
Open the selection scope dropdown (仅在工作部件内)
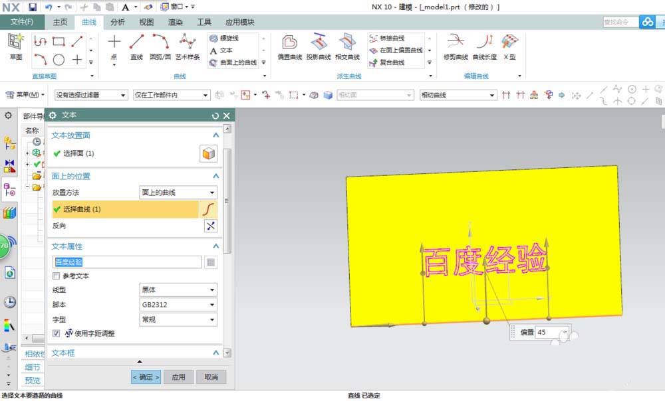coord(172,96)
